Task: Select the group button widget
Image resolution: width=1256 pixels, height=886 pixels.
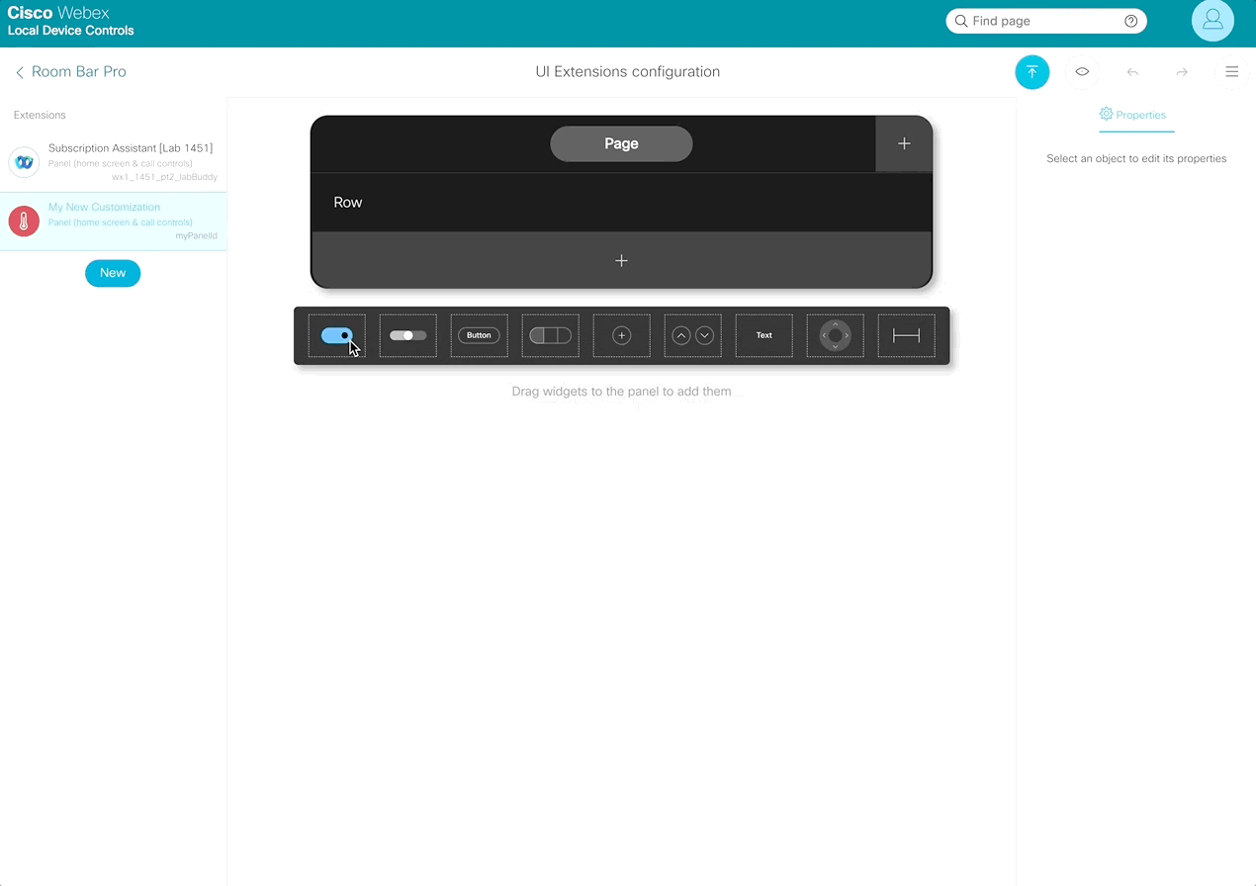Action: [550, 335]
